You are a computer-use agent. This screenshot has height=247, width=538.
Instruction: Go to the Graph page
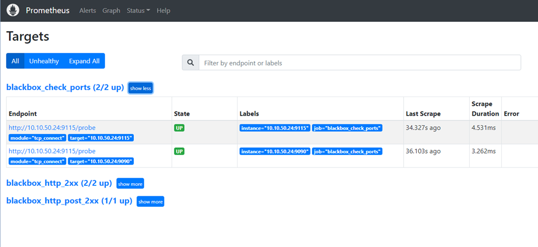111,10
